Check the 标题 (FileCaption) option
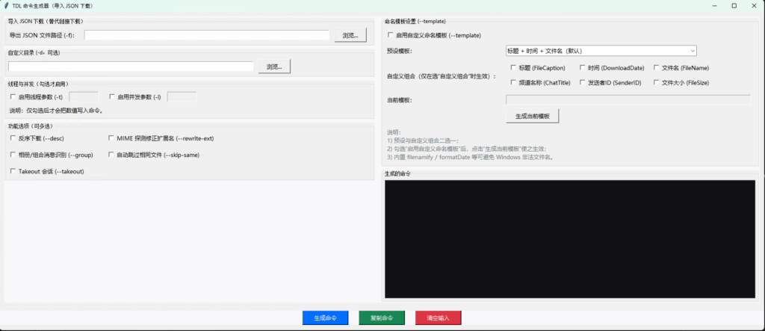The image size is (765, 331). pyautogui.click(x=512, y=68)
